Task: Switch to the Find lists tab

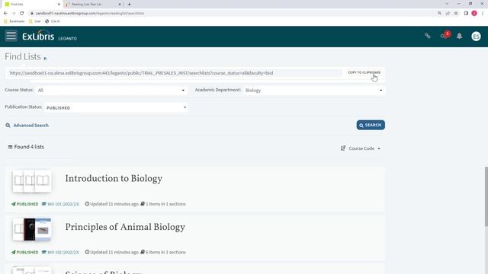Action: [x=31, y=5]
